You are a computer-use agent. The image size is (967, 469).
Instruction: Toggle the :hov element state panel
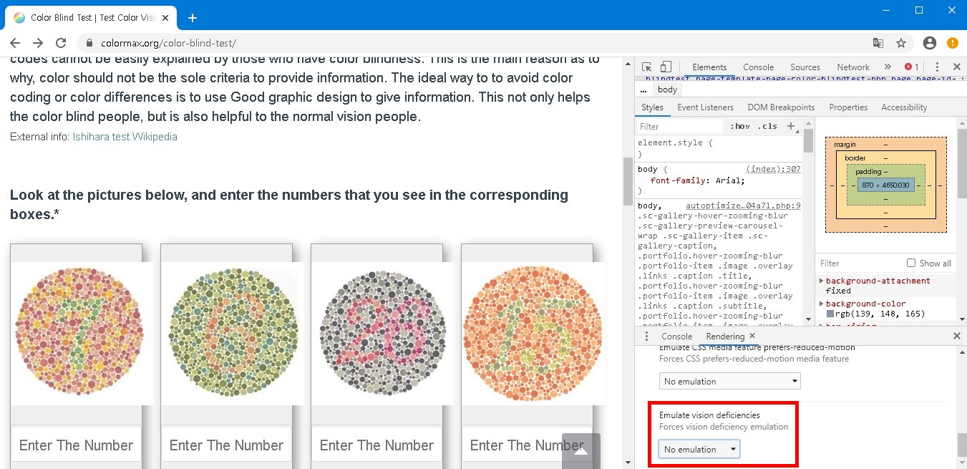pyautogui.click(x=740, y=126)
